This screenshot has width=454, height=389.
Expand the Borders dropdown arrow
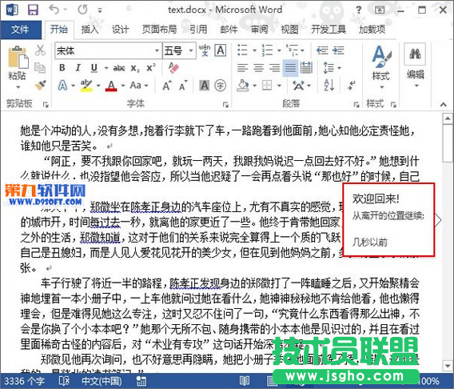click(x=280, y=86)
